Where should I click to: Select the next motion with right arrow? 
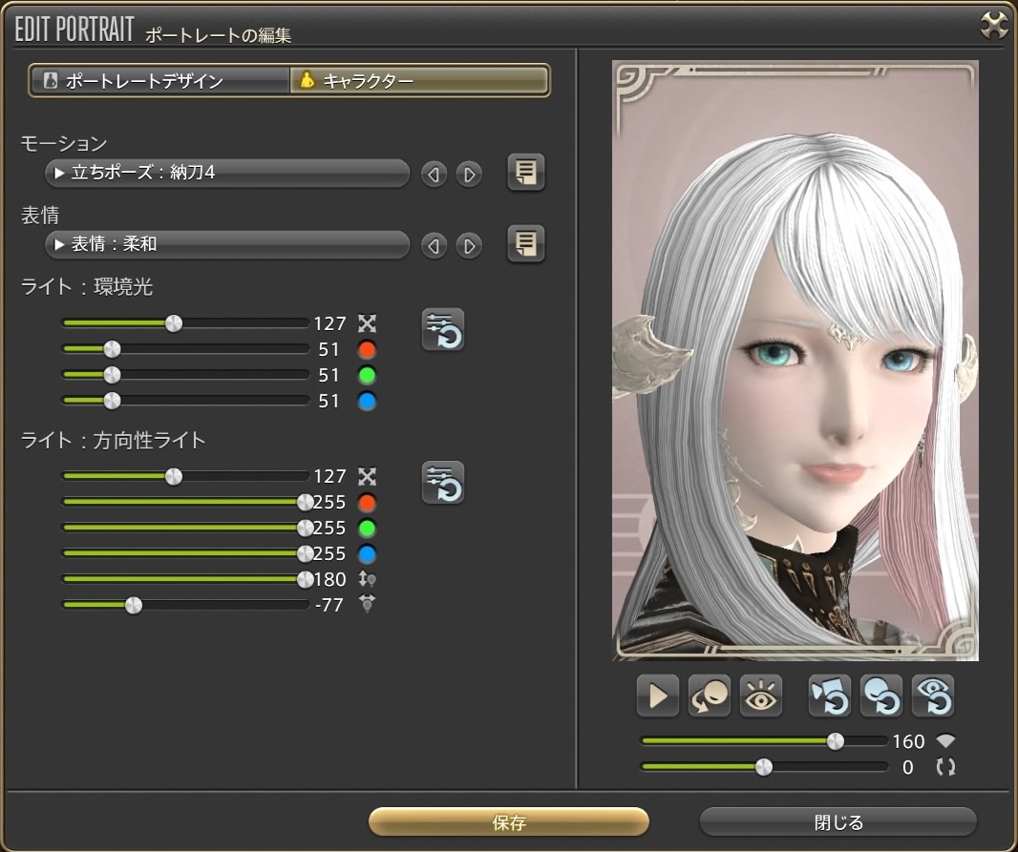pyautogui.click(x=468, y=175)
